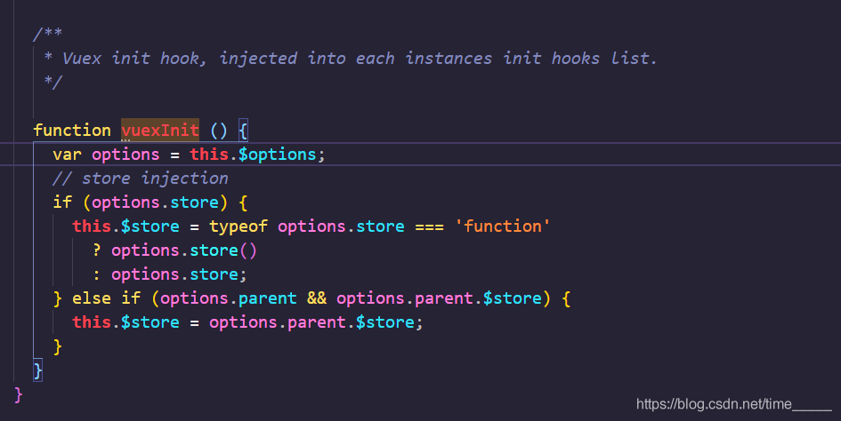
Task: Click the options.store() call
Action: 184,250
